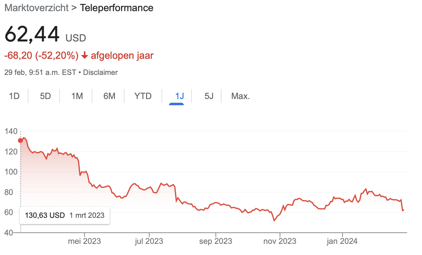Click the mei 2023 axis label

coord(84,241)
